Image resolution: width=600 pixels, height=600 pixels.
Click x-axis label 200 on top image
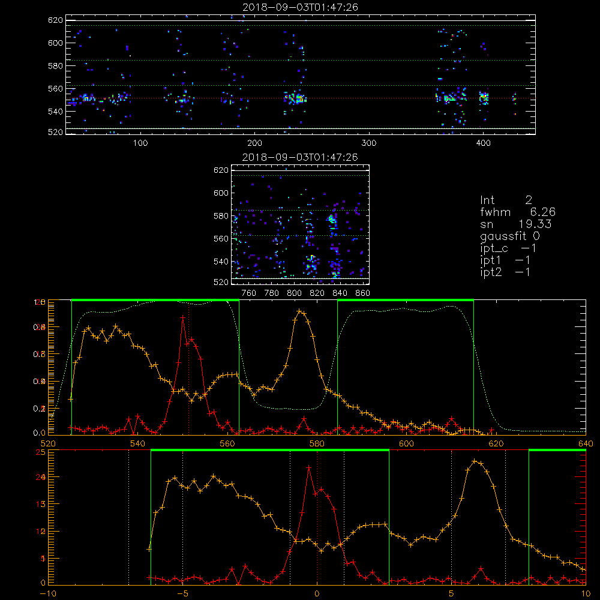pos(255,143)
